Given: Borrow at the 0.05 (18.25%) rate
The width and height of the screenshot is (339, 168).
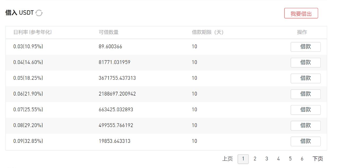Looking at the screenshot, I should (x=305, y=78).
